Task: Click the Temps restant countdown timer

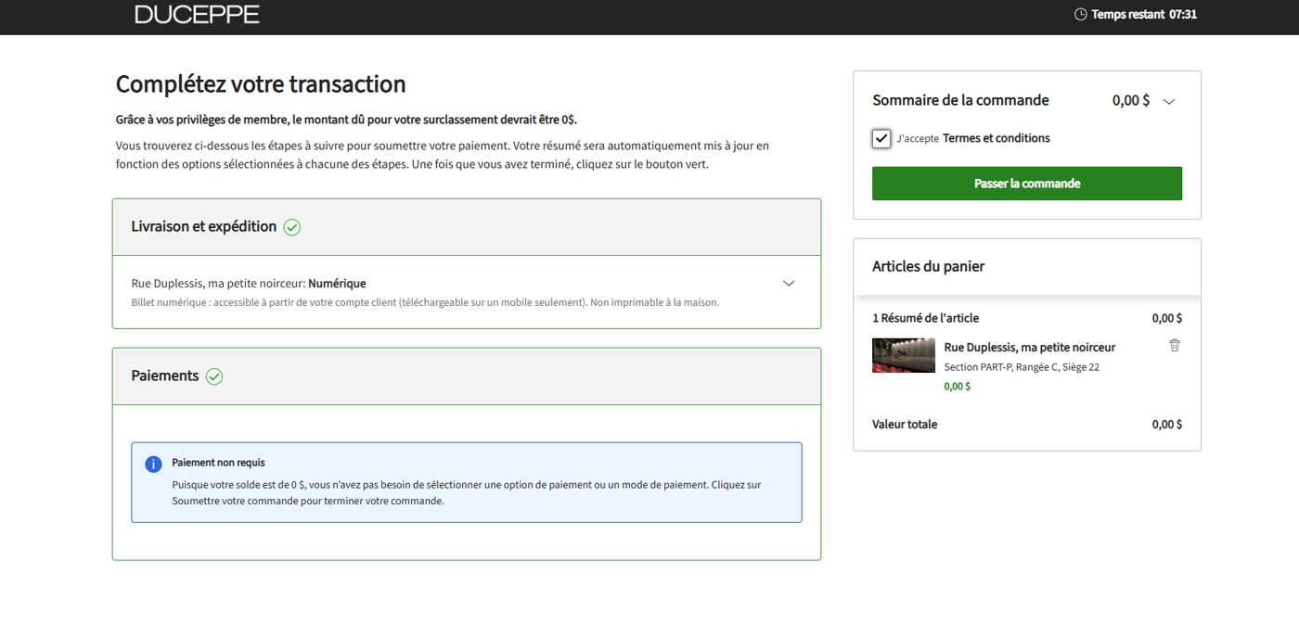Action: 1144,14
